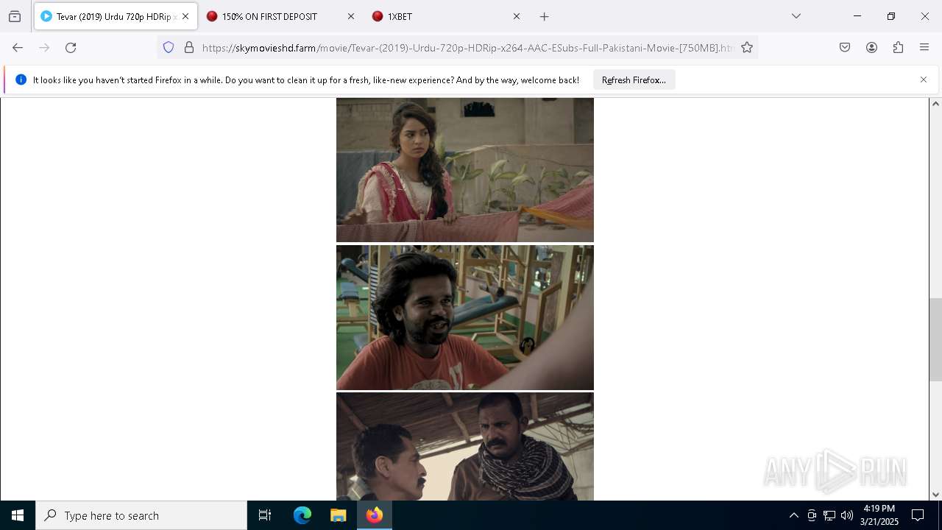Open the Action Center notifications icon
The width and height of the screenshot is (942, 530).
point(918,515)
